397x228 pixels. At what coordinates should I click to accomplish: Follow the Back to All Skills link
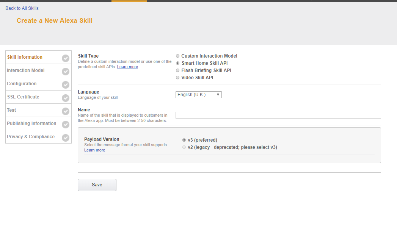click(x=22, y=8)
